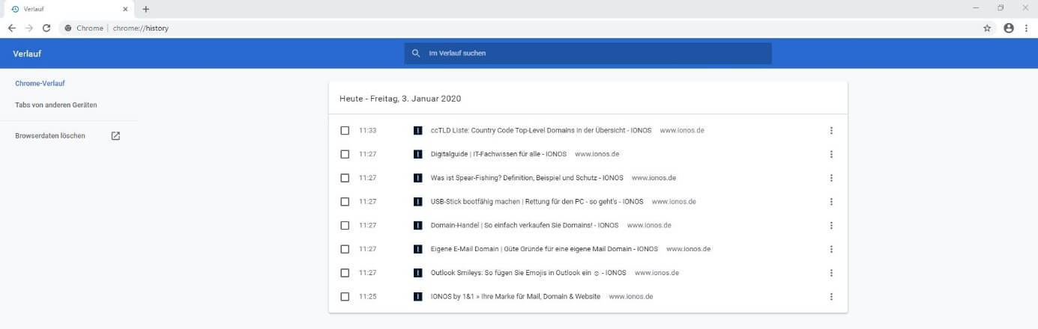Image resolution: width=1038 pixels, height=329 pixels.
Task: Open more actions for Outlook Smileys entry
Action: pyautogui.click(x=831, y=273)
